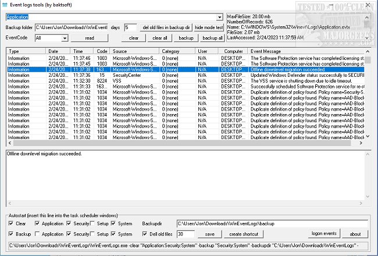Sort by the Type column header

tap(26, 51)
